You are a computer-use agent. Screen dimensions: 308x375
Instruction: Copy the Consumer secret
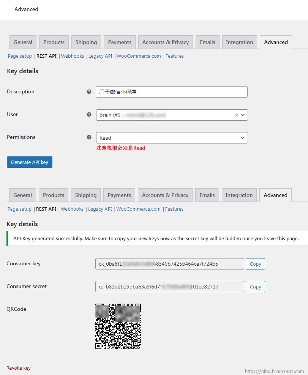(255, 287)
